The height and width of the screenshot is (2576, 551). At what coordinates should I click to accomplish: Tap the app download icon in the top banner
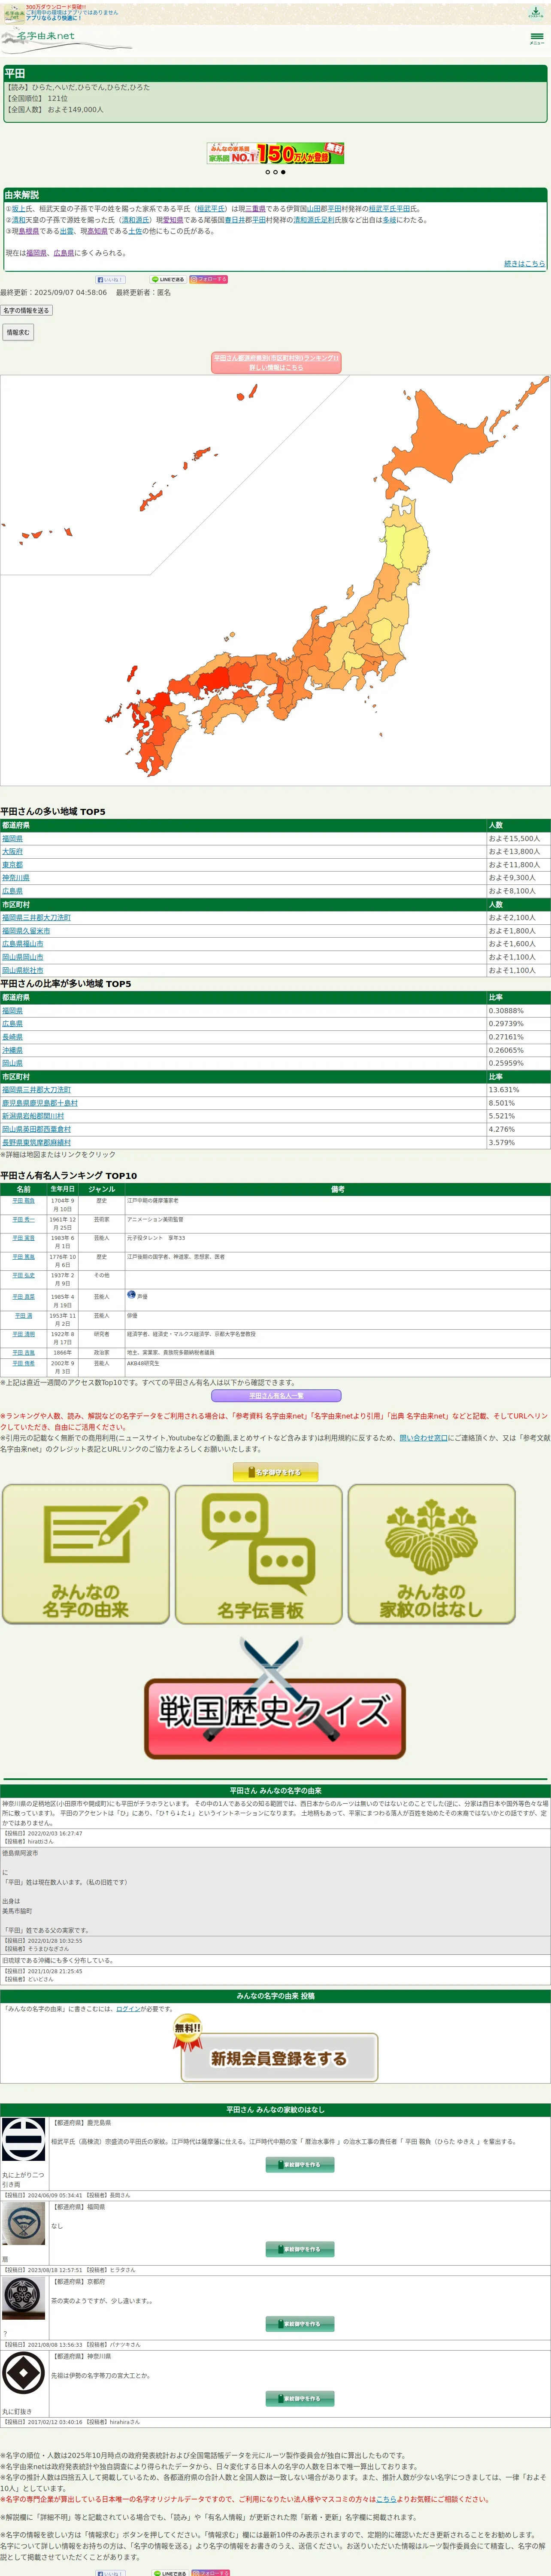[536, 13]
